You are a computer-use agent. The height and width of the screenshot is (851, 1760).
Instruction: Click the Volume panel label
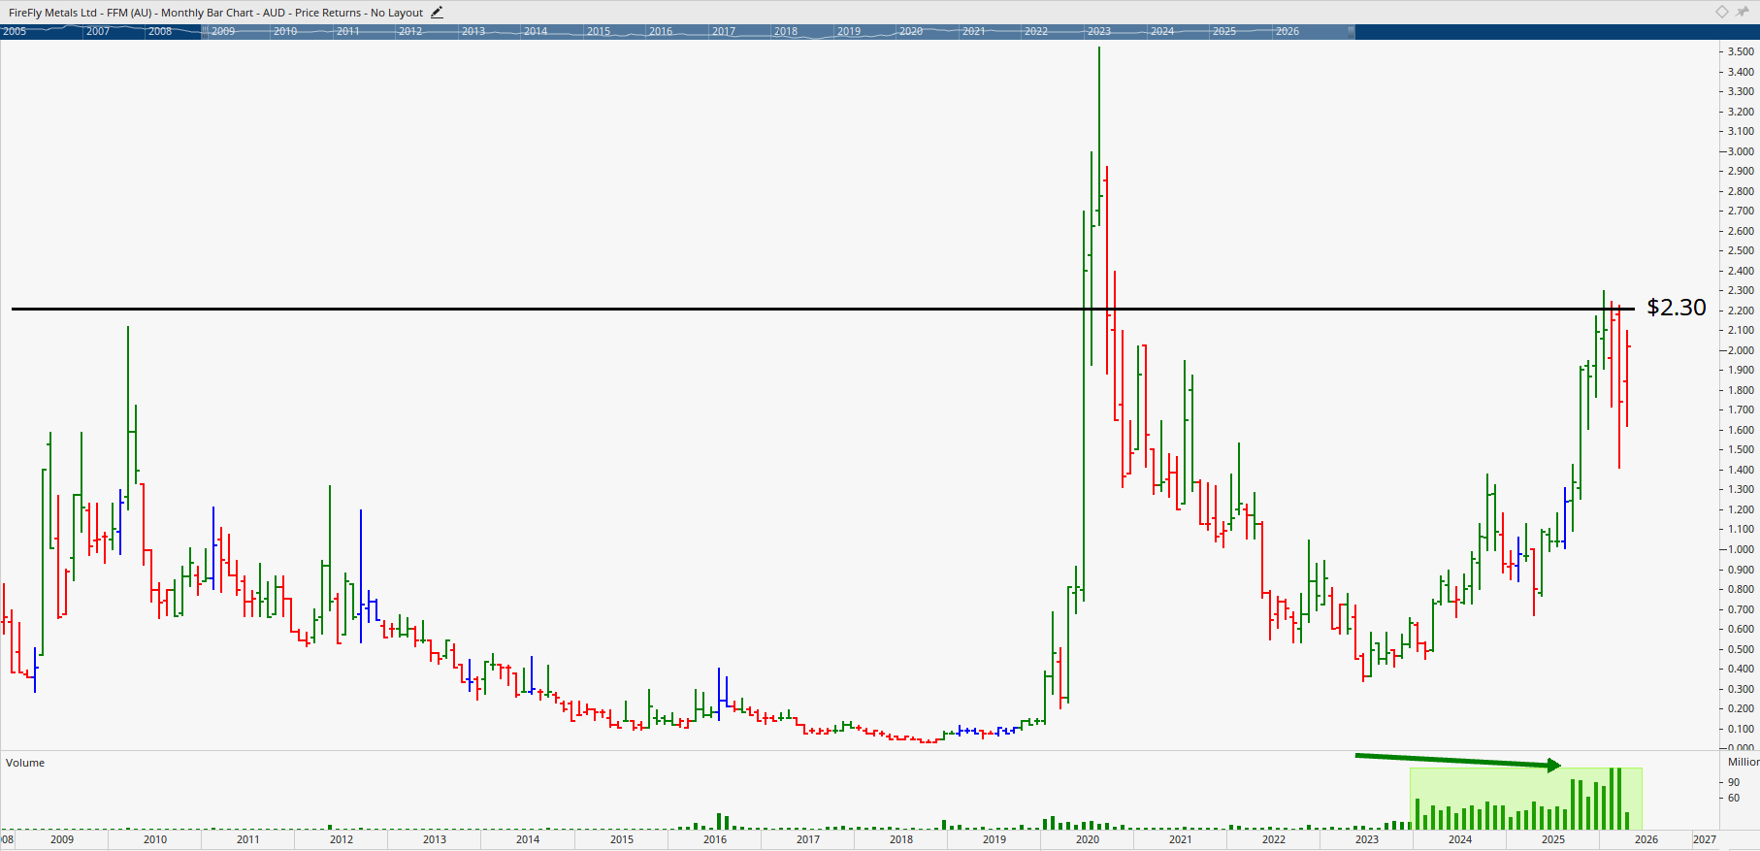click(x=25, y=763)
